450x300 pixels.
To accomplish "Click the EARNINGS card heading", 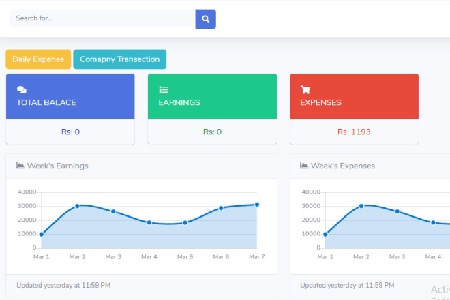I will point(179,102).
